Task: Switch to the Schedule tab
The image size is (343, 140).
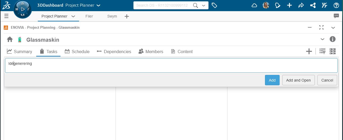Action: tap(77, 52)
